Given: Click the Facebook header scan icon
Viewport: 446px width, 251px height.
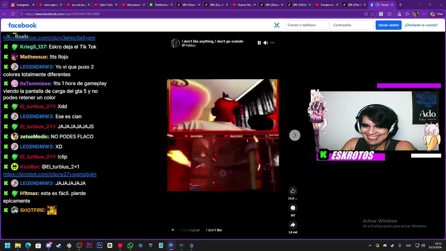Looking at the screenshot, I should click(x=277, y=25).
